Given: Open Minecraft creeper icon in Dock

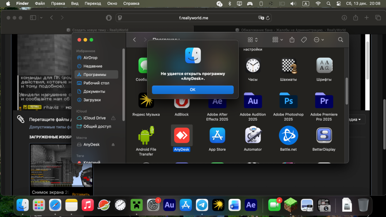Looking at the screenshot, I should (x=137, y=205).
